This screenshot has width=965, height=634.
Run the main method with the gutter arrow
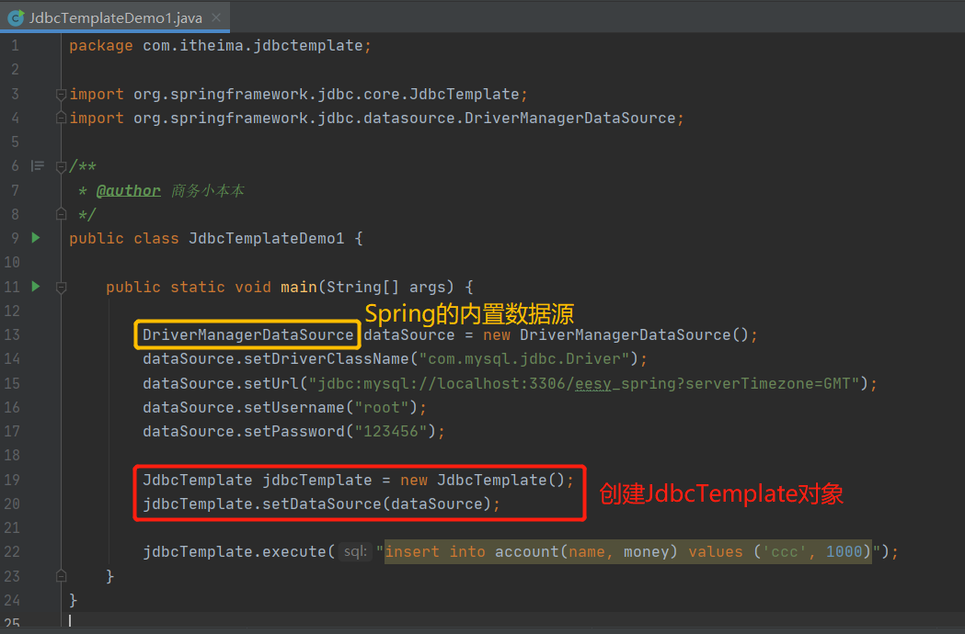click(x=36, y=287)
